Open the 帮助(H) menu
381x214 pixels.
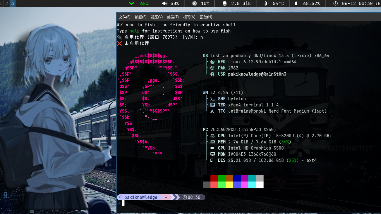pyautogui.click(x=206, y=17)
